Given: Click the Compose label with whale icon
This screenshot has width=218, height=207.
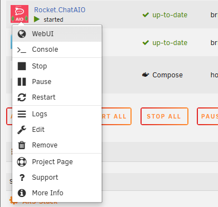Looking at the screenshot, I should click(x=162, y=75).
